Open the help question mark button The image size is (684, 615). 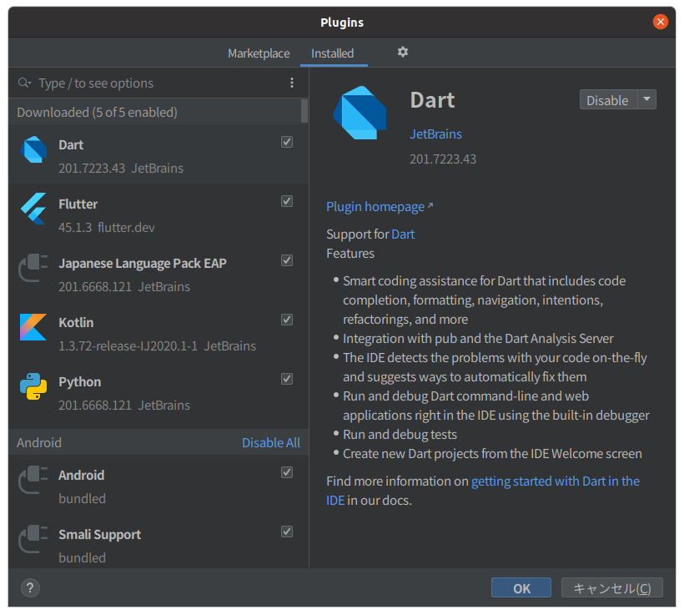point(30,587)
